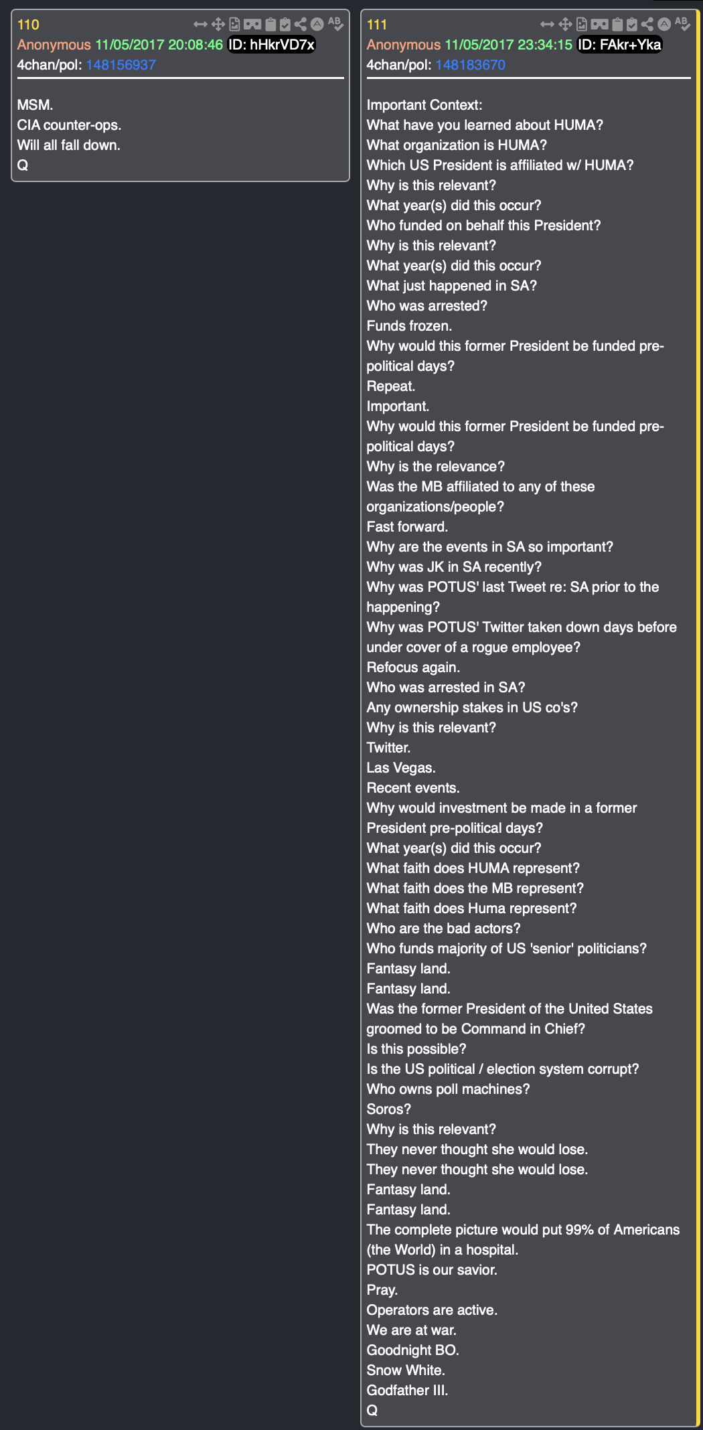Open 4chan/pol link 148156937
703x1430 pixels.
[x=121, y=65]
